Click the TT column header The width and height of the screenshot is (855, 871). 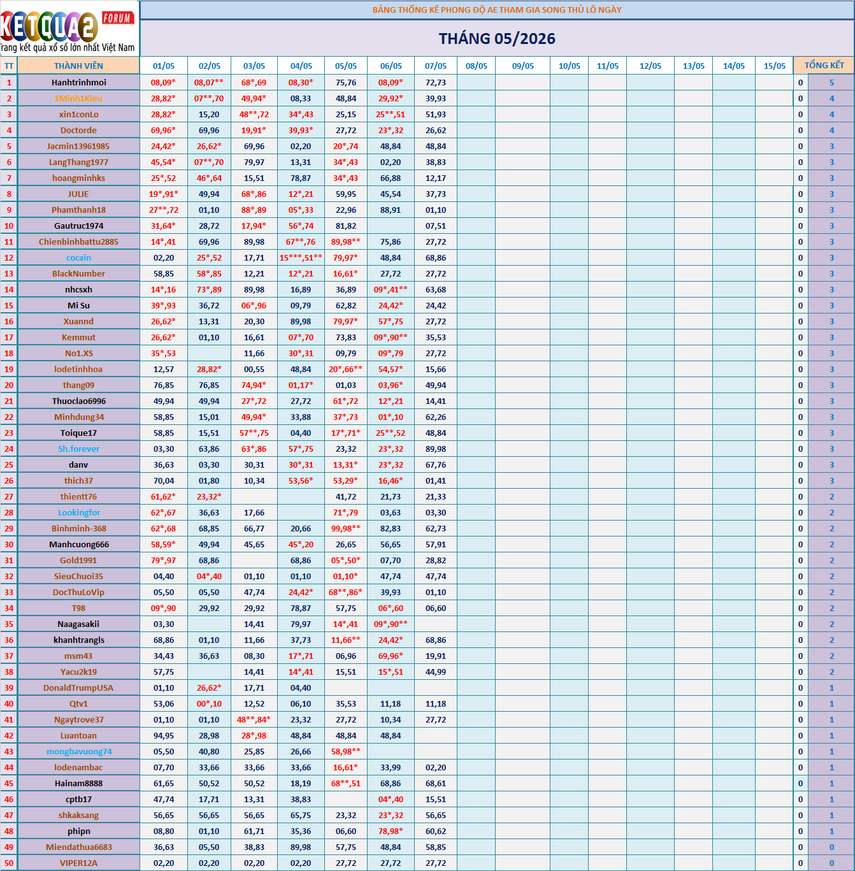coord(9,66)
